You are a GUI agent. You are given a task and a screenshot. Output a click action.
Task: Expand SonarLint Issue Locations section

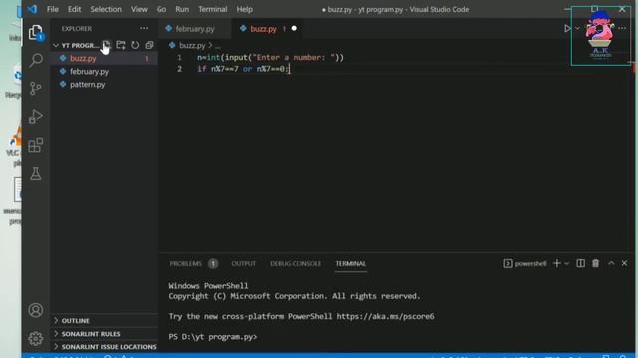coord(109,347)
